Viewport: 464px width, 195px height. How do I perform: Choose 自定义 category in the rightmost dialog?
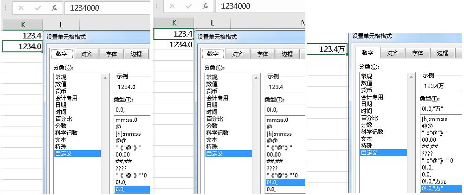coord(384,153)
